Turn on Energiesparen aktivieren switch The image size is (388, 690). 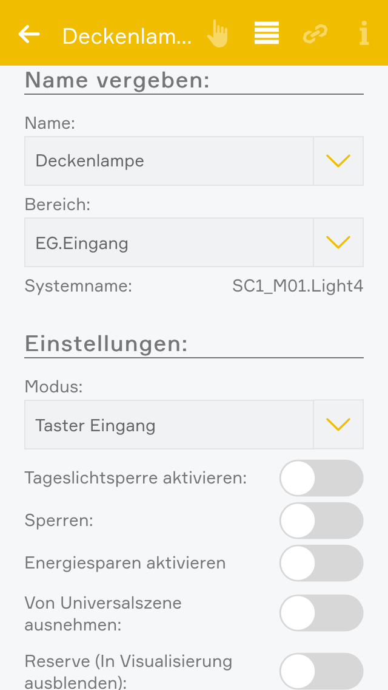(x=321, y=563)
